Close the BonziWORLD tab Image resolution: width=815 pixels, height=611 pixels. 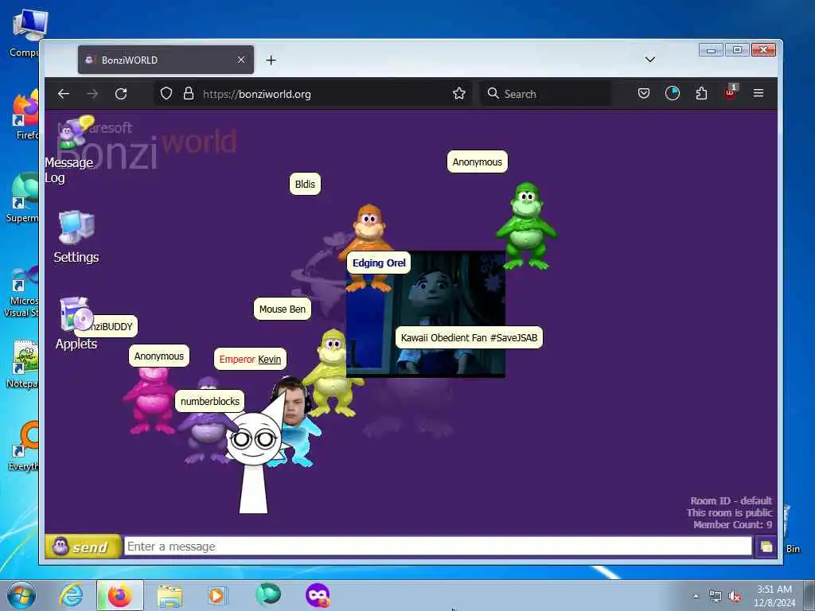pos(241,60)
